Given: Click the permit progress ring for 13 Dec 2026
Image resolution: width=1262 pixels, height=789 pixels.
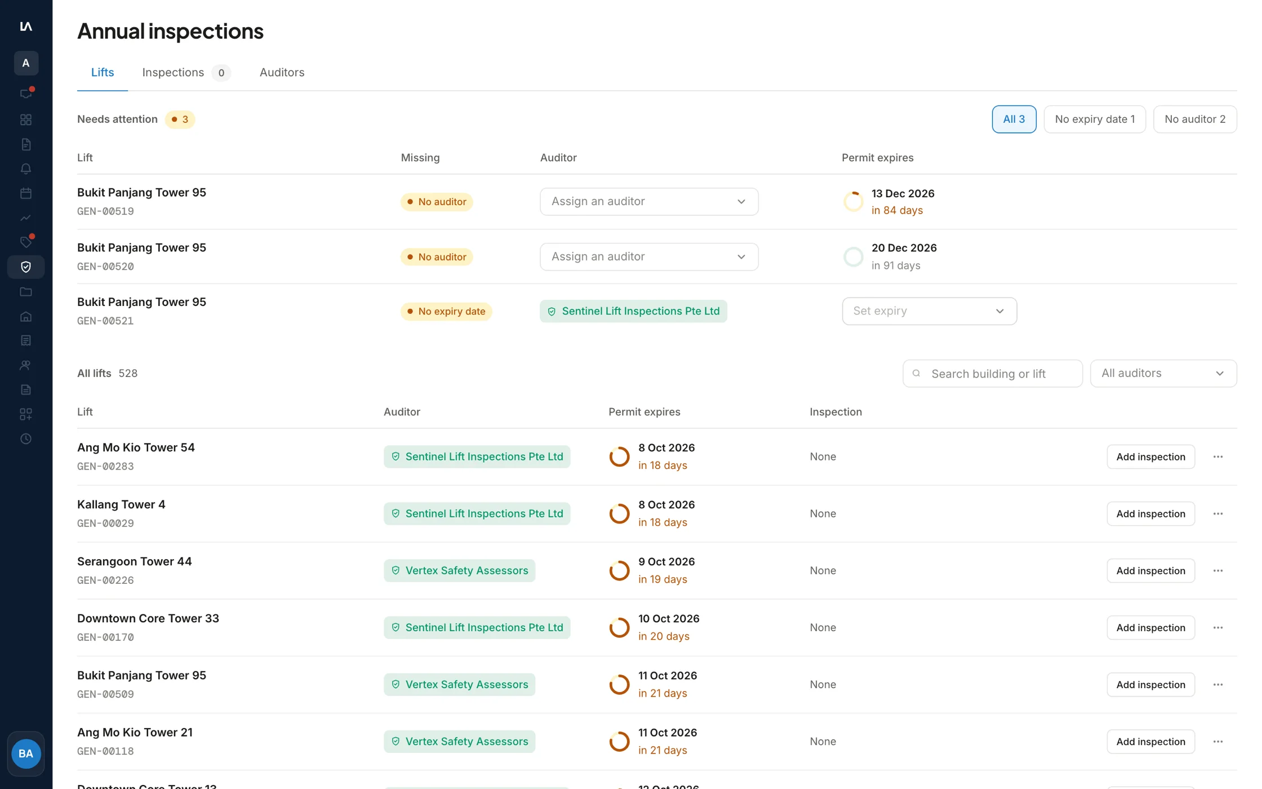Looking at the screenshot, I should click(x=853, y=201).
